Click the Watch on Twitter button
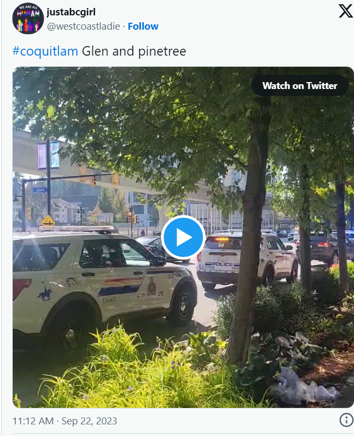This screenshot has width=354, height=436. point(299,86)
